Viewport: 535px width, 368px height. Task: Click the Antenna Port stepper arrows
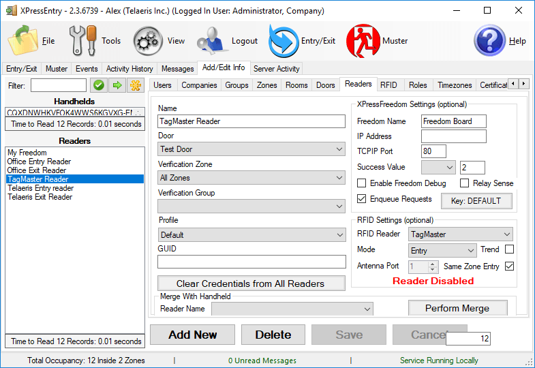pyautogui.click(x=432, y=266)
